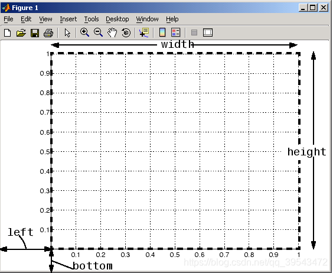
Task: Open the File menu
Action: tap(8, 19)
